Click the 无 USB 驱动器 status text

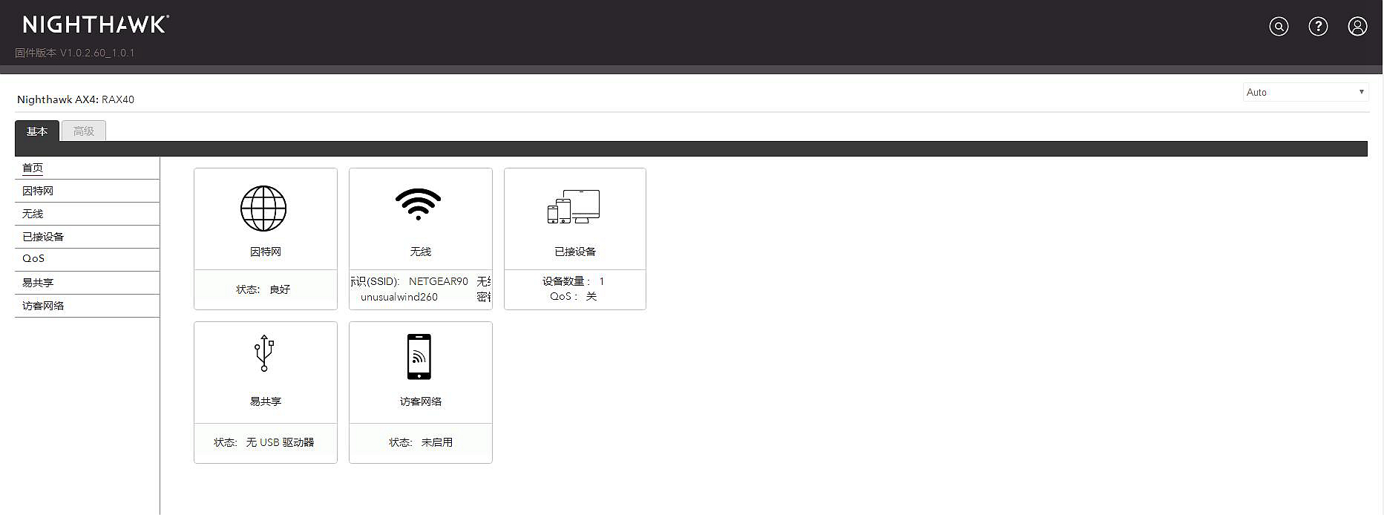pyautogui.click(x=280, y=442)
